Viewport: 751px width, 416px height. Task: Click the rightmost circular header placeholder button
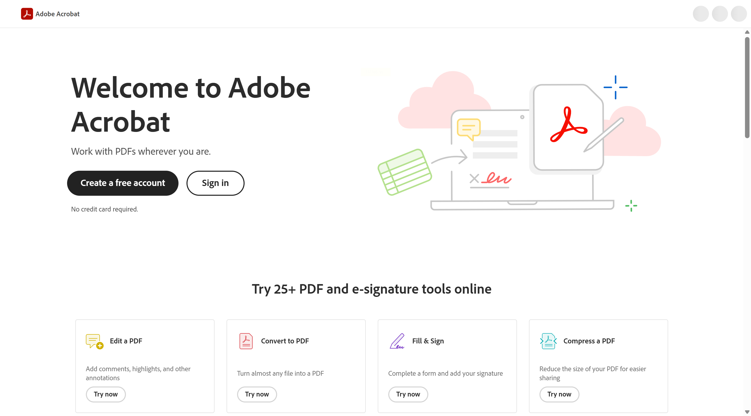click(739, 14)
